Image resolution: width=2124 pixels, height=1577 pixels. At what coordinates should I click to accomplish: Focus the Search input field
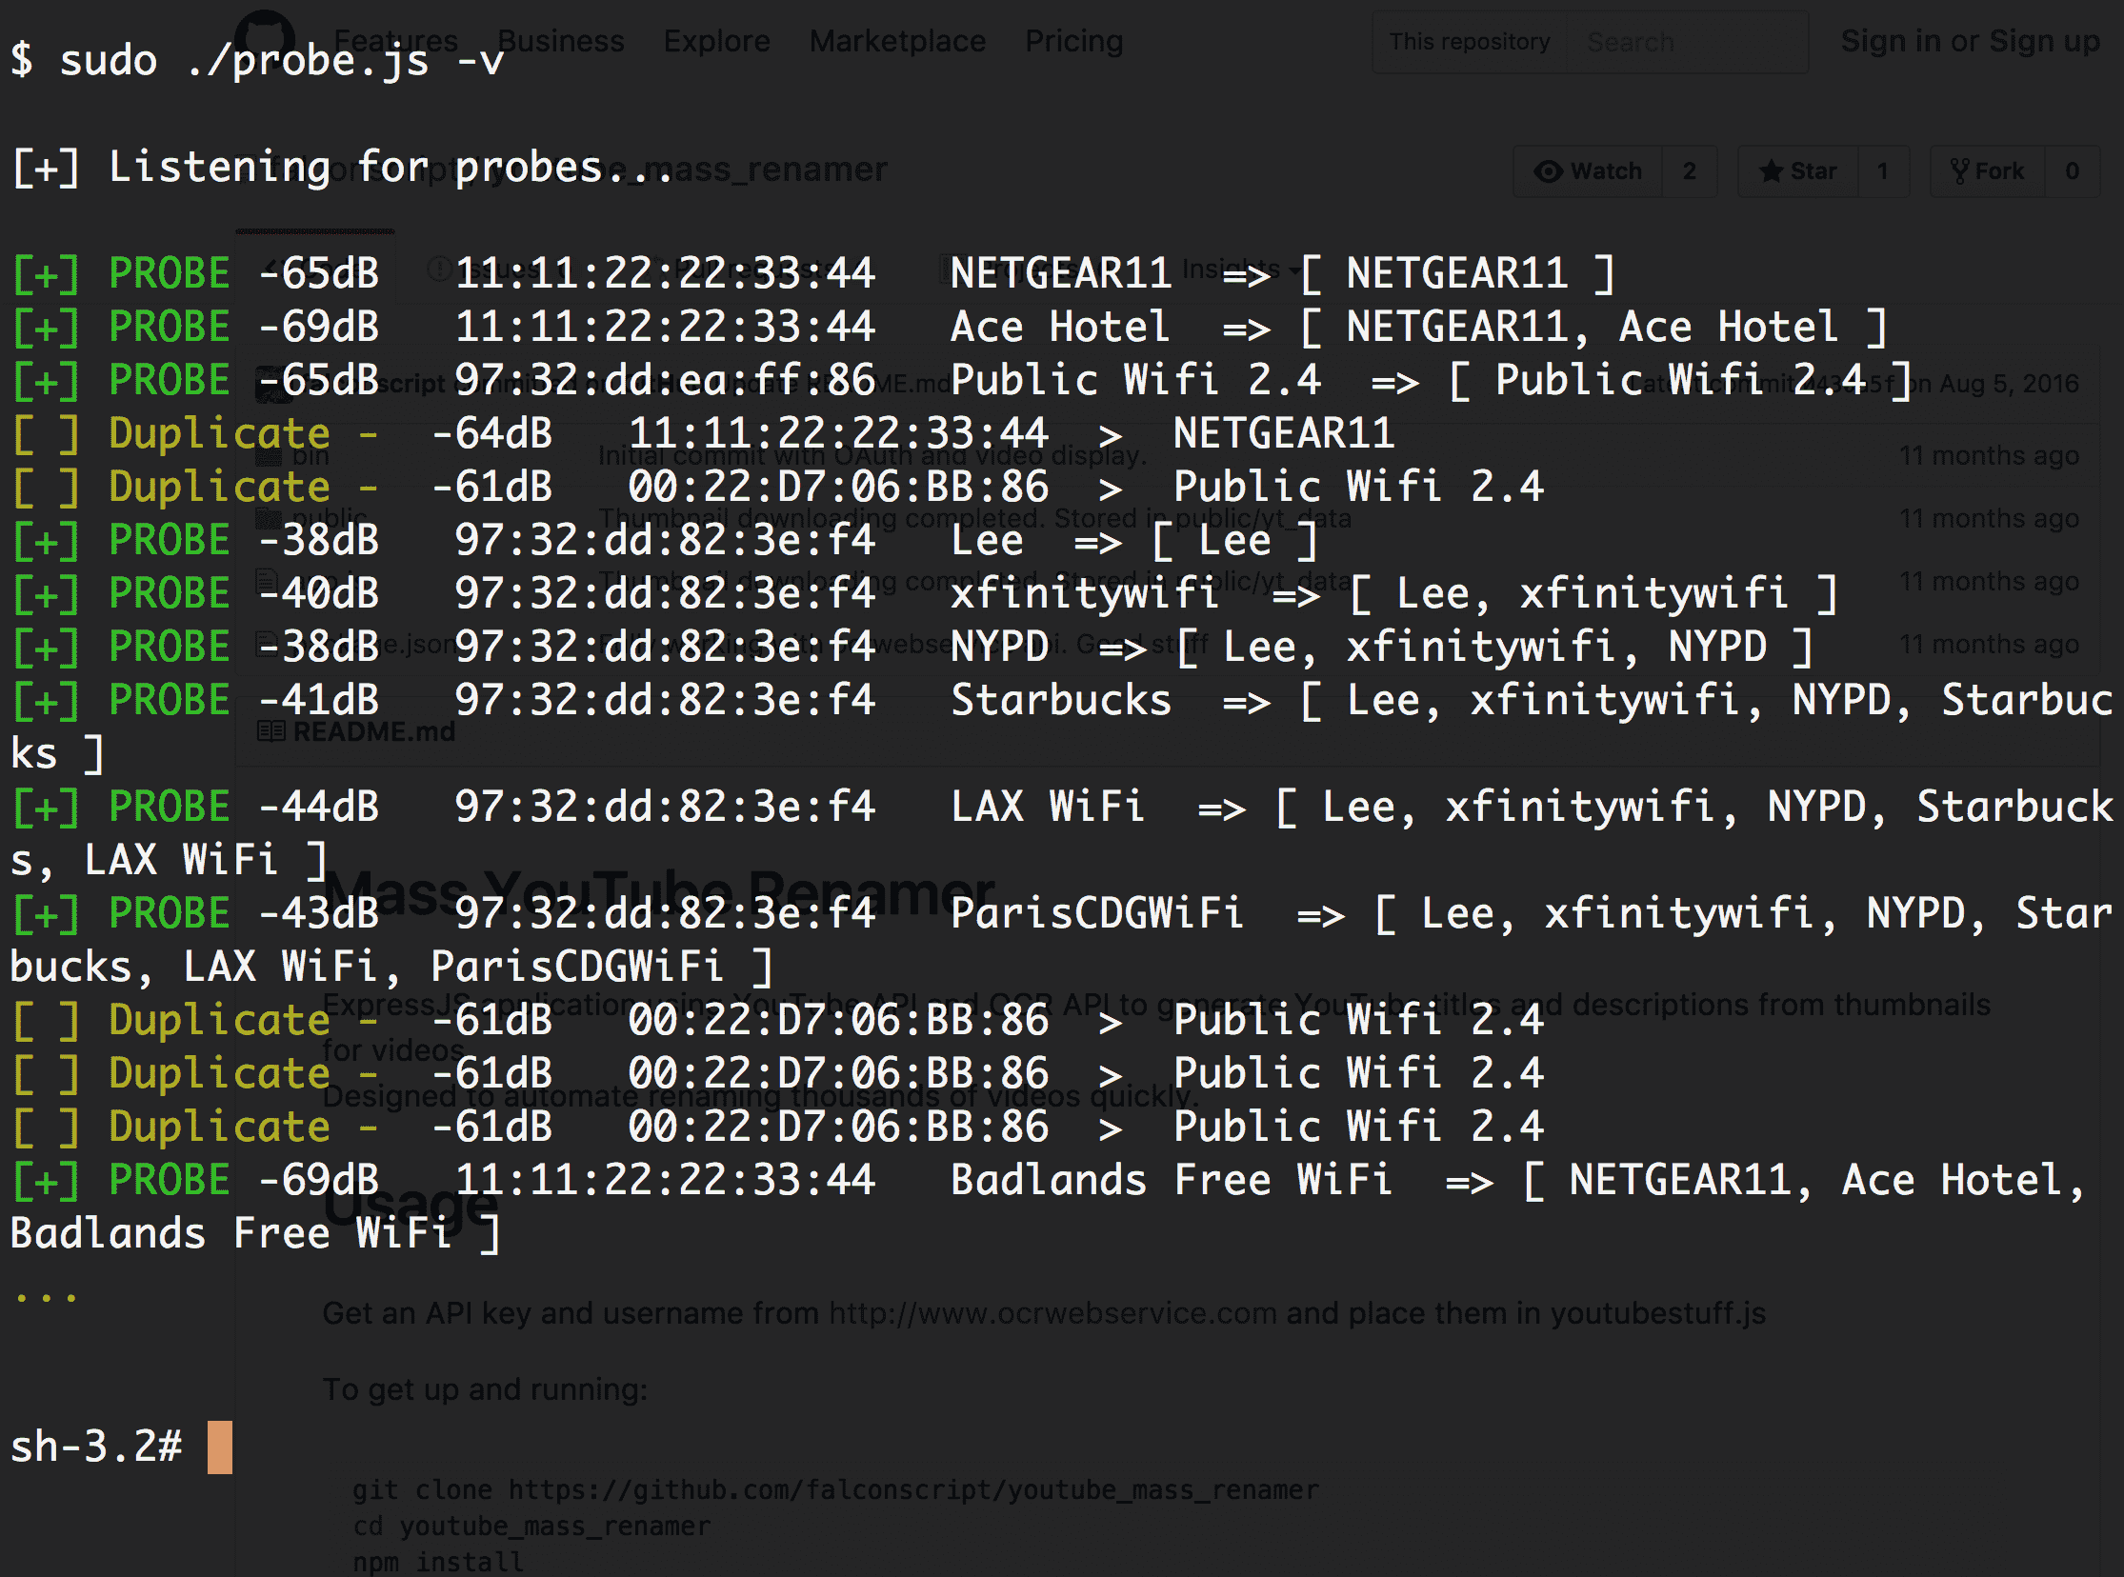[1685, 42]
